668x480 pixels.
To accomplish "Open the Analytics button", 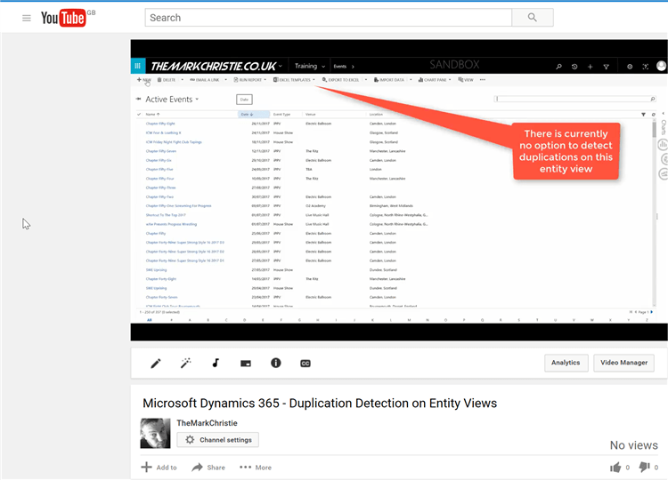I will [x=566, y=363].
